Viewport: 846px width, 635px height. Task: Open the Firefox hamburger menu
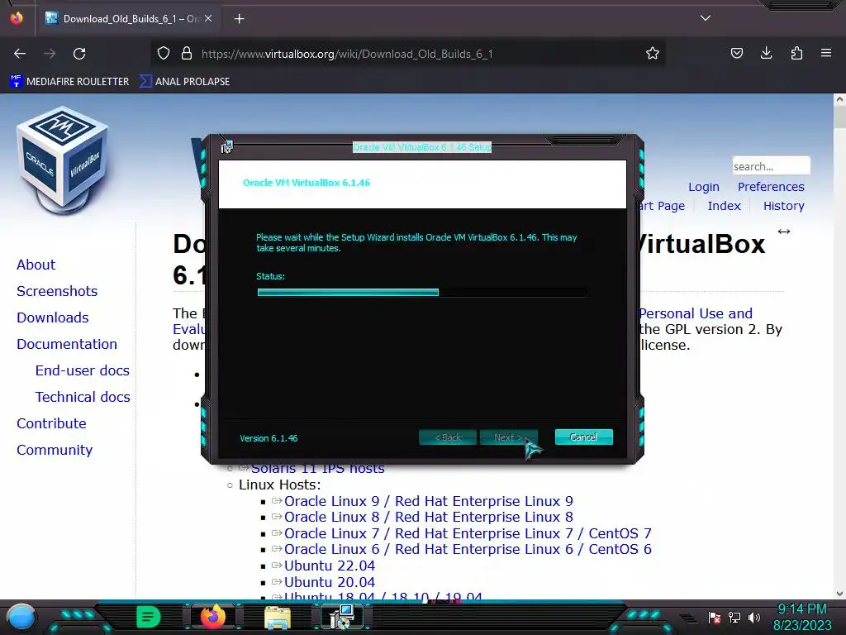pos(826,53)
